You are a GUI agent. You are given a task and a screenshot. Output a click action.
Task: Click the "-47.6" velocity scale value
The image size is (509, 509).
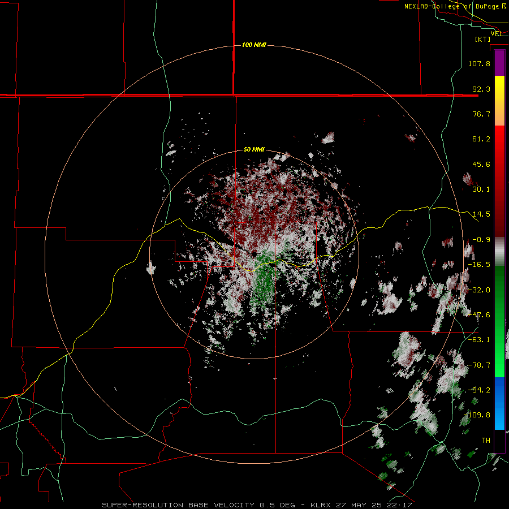[479, 315]
